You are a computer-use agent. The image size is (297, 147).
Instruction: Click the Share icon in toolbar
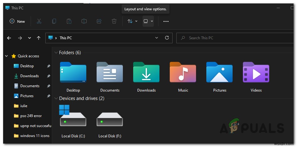click(99, 21)
